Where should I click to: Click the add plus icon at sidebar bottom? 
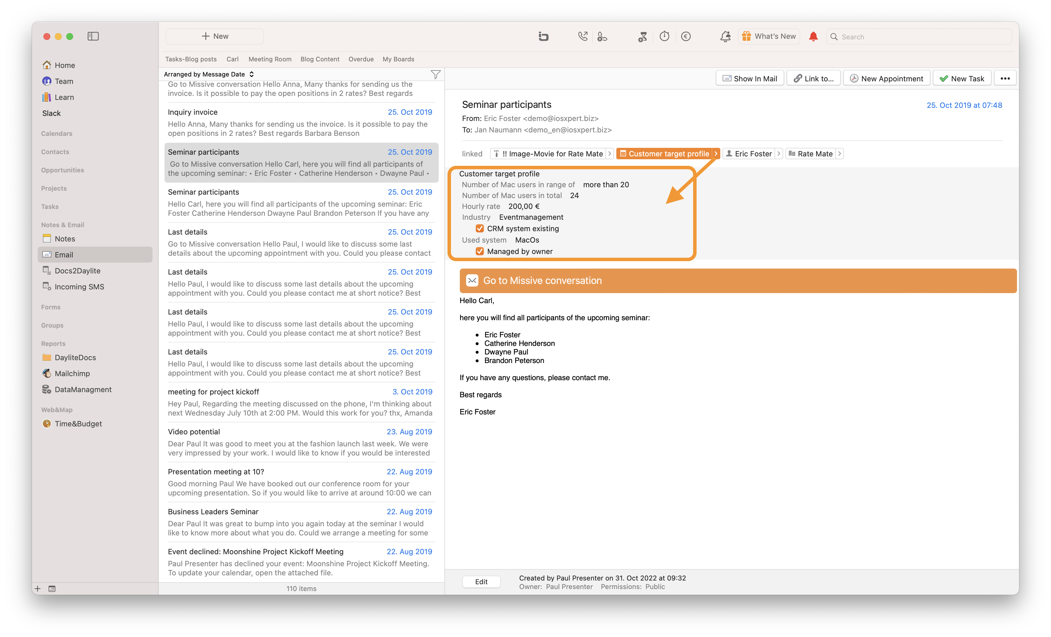click(x=37, y=588)
